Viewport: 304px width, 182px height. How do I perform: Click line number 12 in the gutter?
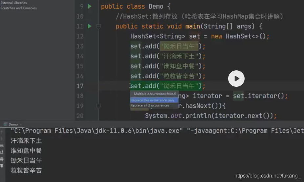click(80, 36)
